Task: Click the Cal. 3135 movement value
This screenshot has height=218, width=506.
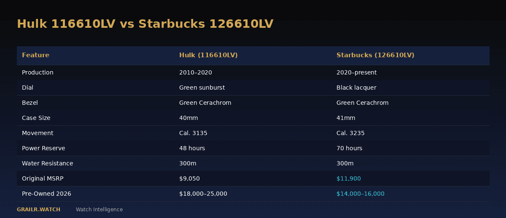Action: pyautogui.click(x=193, y=133)
